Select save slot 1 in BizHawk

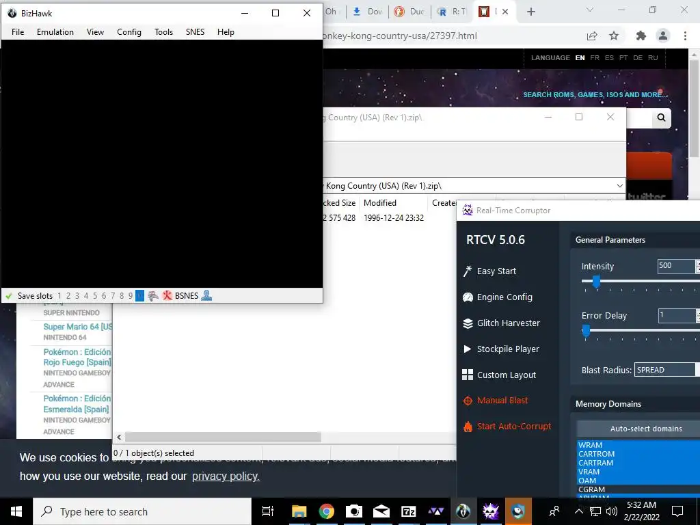(59, 296)
